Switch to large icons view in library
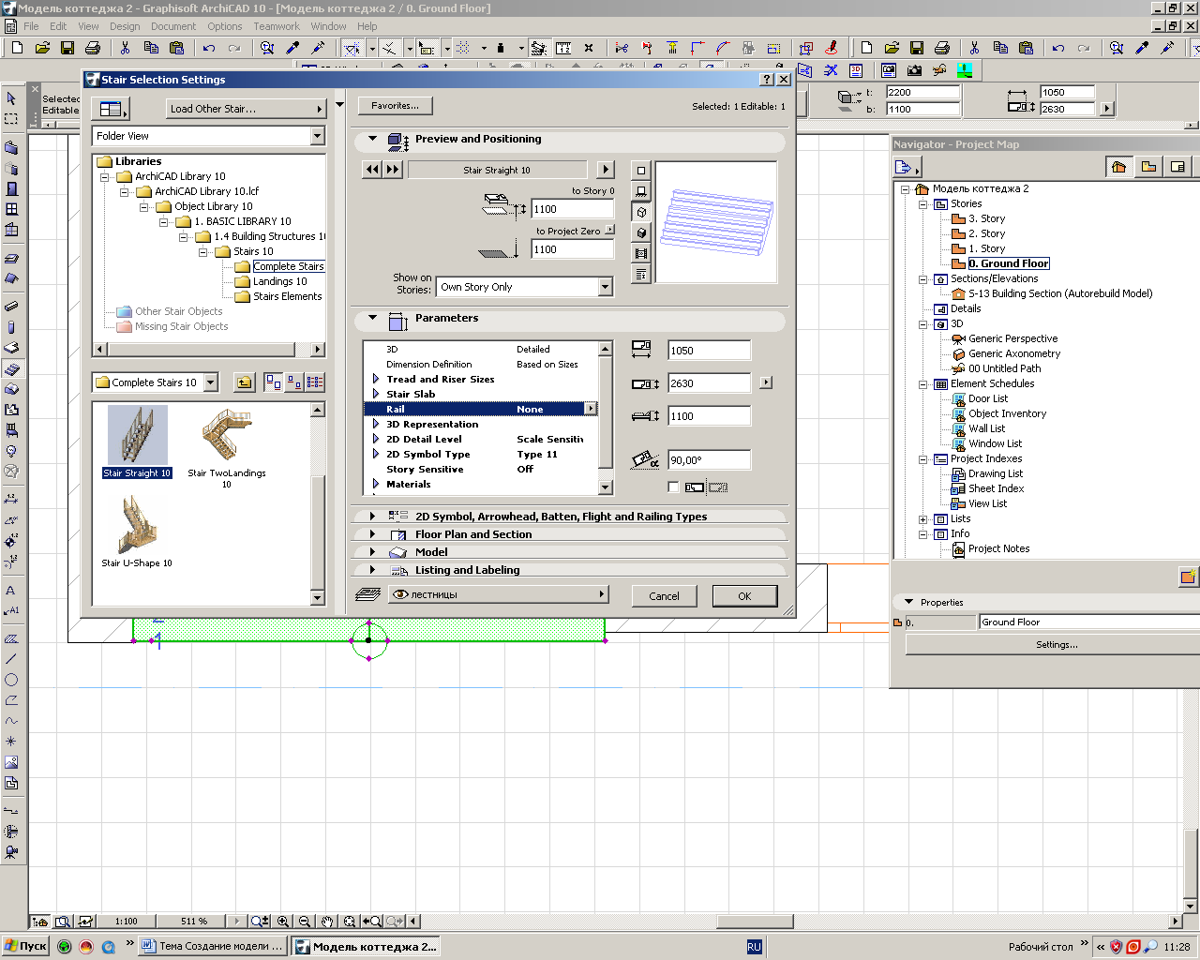Screen dimensions: 1200x960 pos(273,382)
